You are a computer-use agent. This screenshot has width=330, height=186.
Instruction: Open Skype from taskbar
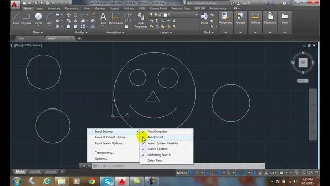click(107, 181)
